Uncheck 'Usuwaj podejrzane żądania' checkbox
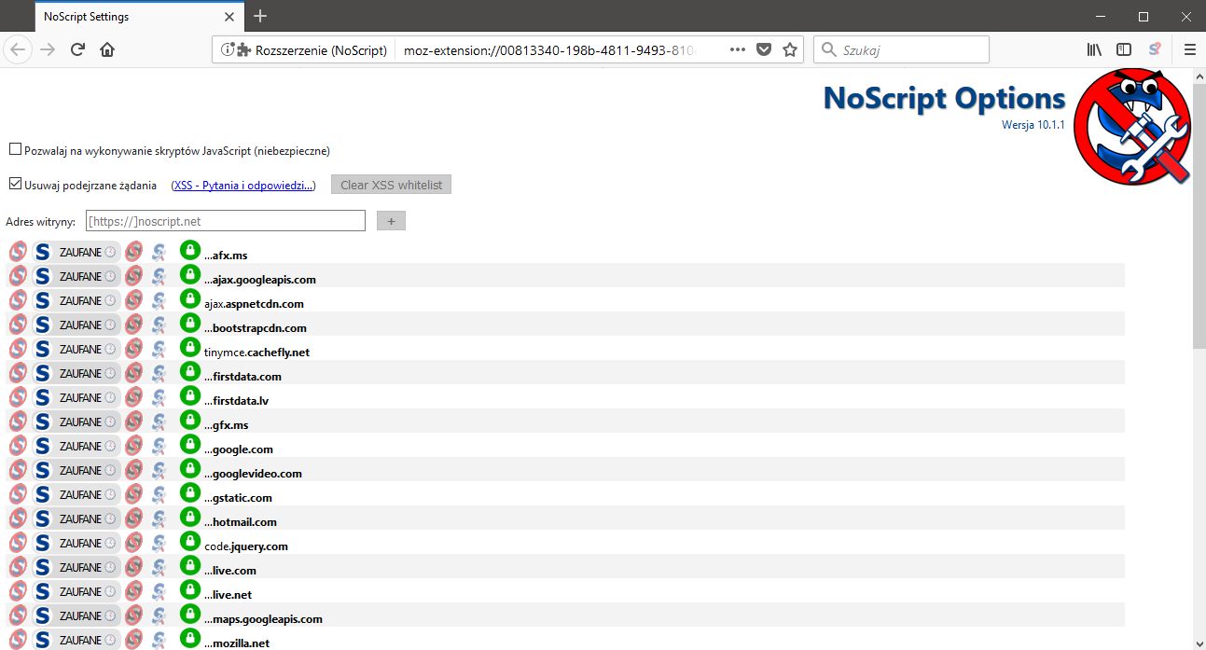1206x650 pixels. [15, 184]
